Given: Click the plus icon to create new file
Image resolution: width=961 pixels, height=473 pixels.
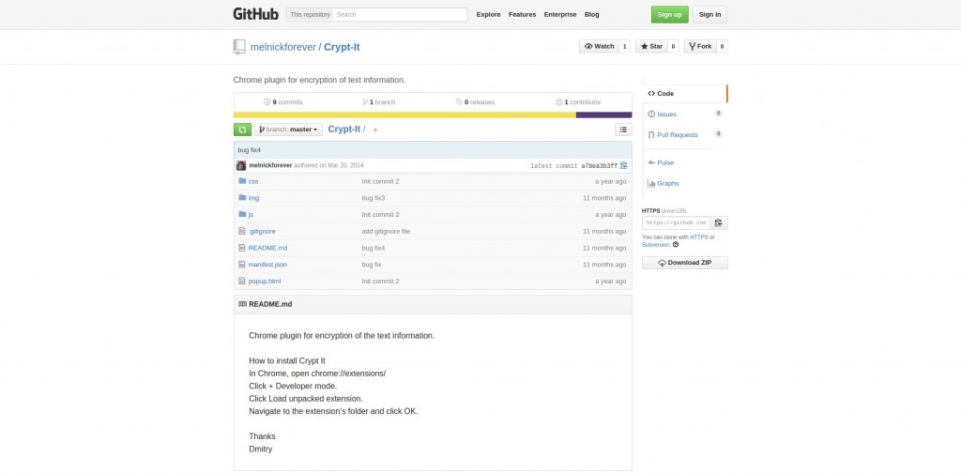Looking at the screenshot, I should click(375, 130).
